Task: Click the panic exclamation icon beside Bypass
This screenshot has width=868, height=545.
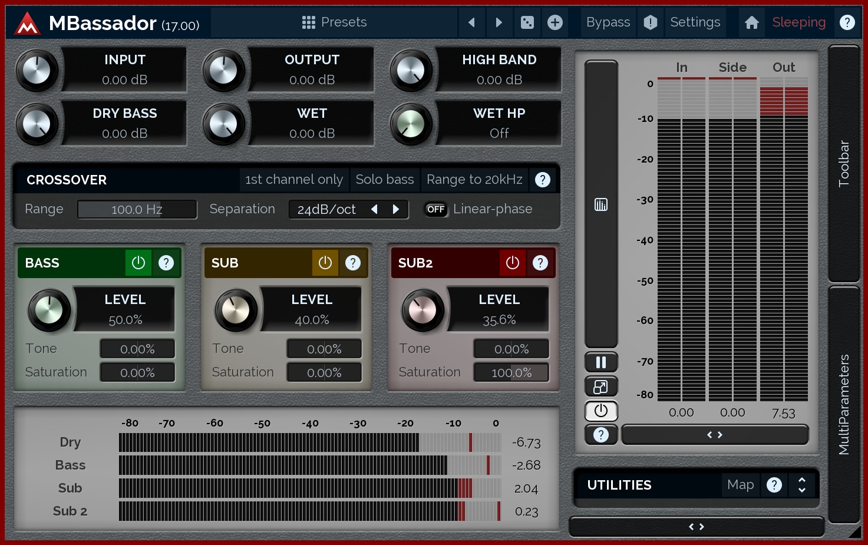Action: [651, 22]
